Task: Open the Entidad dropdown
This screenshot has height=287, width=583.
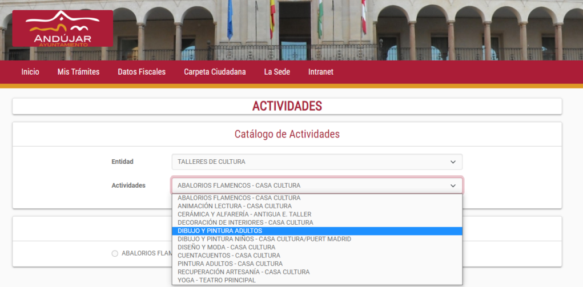Action: click(x=317, y=161)
